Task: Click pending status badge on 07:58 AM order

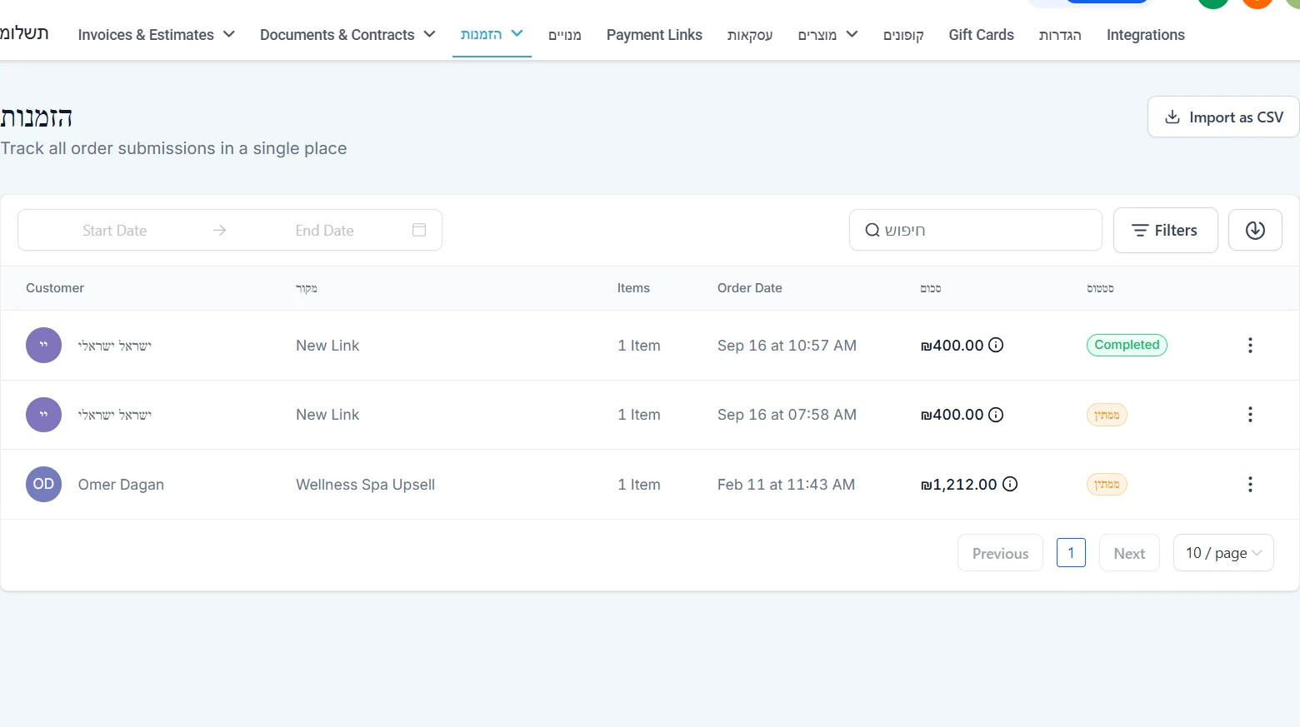Action: click(x=1107, y=415)
